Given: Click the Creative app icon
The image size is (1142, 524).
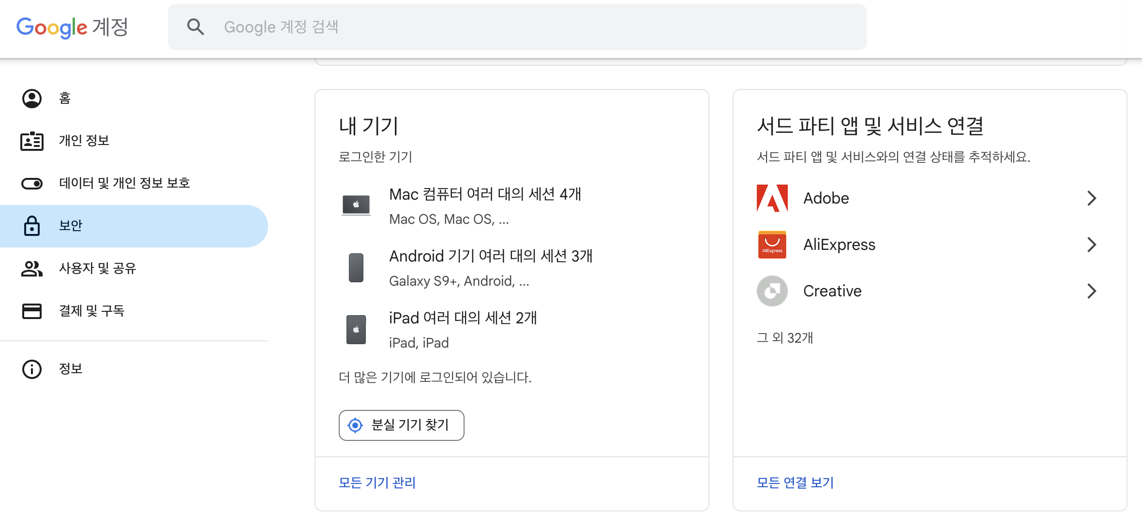Looking at the screenshot, I should (772, 291).
